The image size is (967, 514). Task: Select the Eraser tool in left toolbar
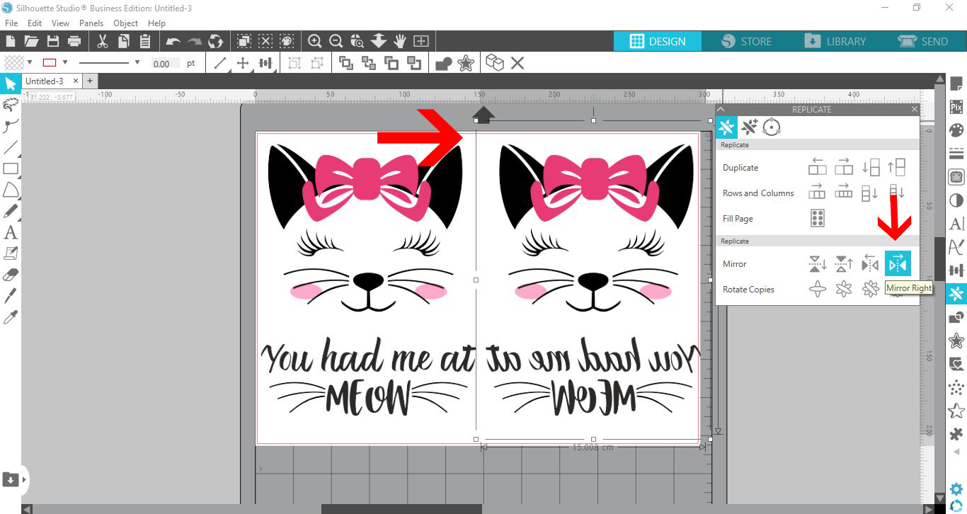point(11,274)
